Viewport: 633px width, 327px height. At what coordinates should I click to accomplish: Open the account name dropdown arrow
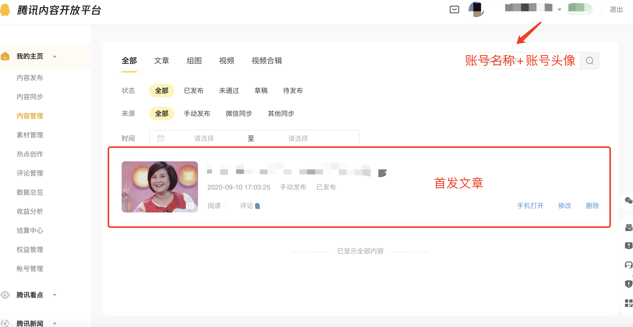tap(559, 10)
